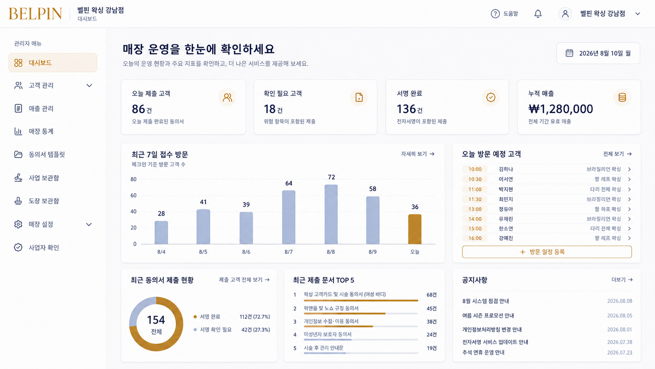Click the 고객 관리 people icon
The image size is (655, 369).
18,85
